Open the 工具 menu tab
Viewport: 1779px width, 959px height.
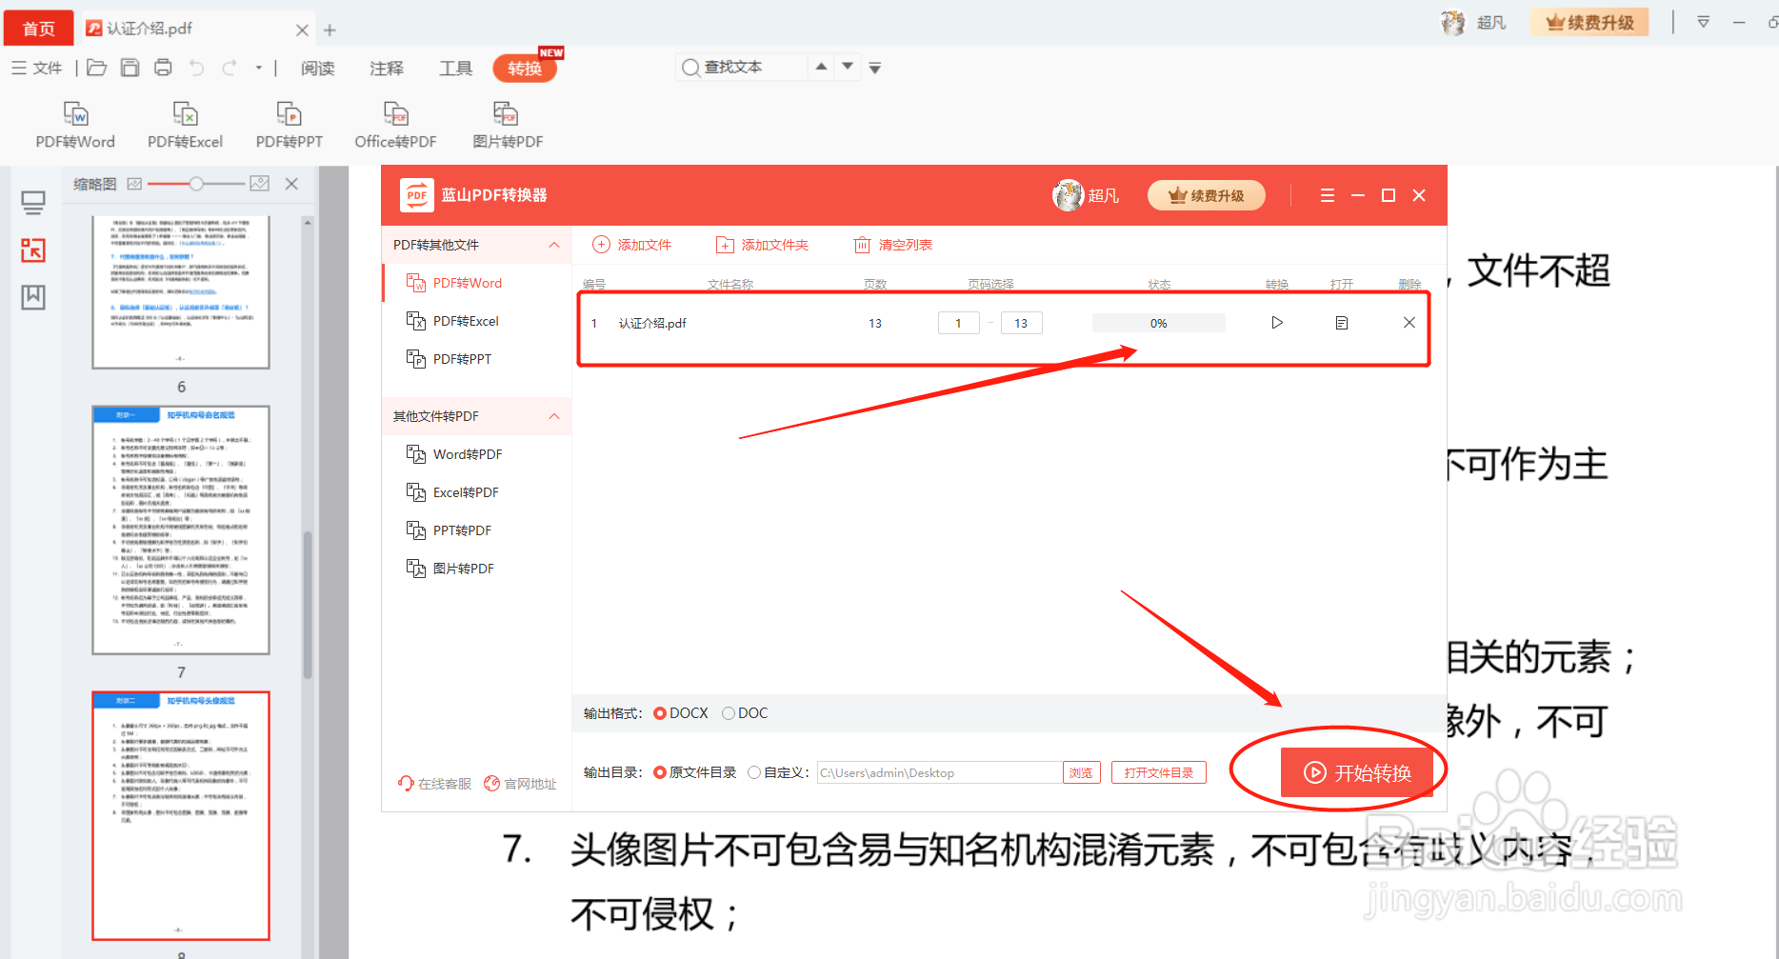(455, 68)
